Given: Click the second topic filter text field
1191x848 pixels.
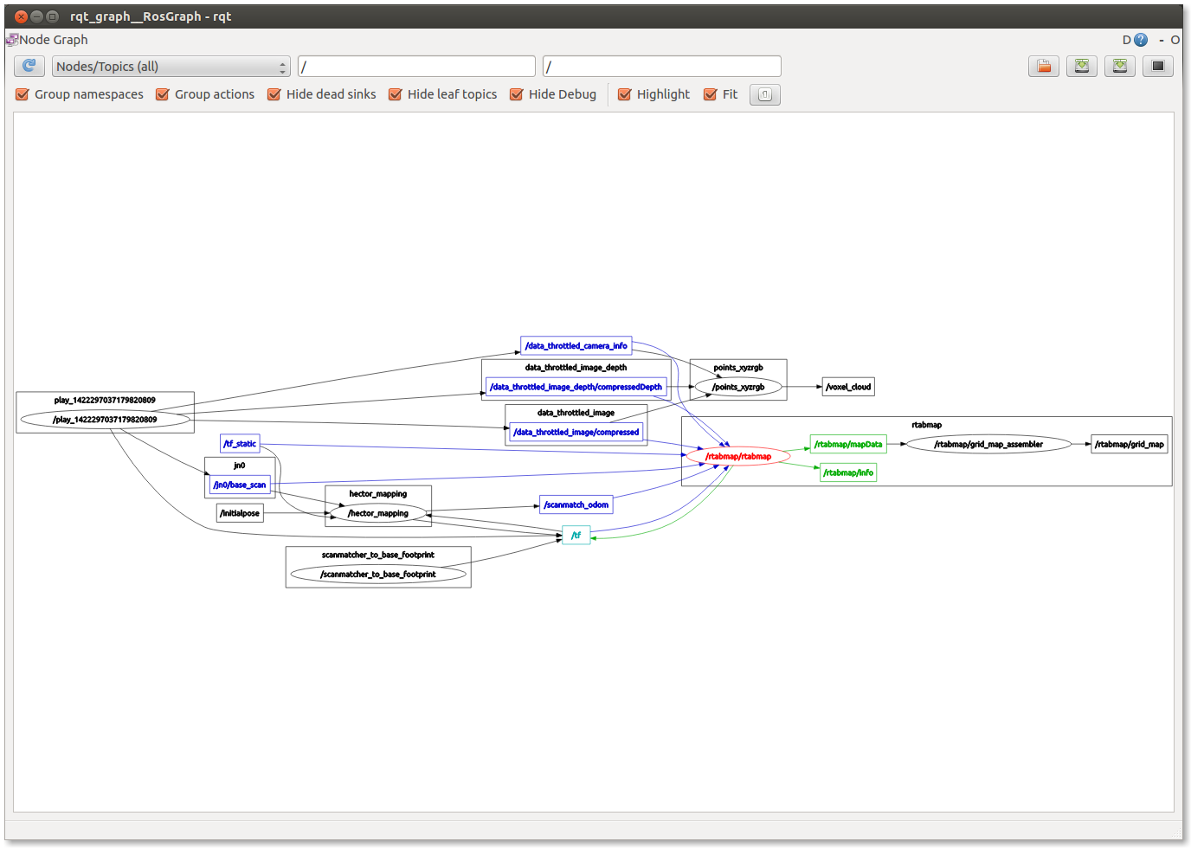Looking at the screenshot, I should click(x=661, y=67).
